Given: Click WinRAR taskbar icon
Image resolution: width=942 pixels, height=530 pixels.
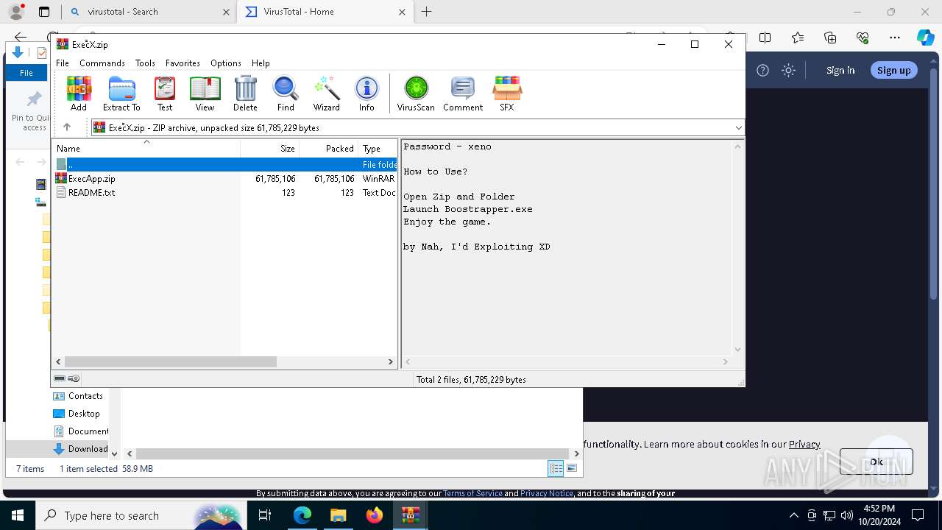Looking at the screenshot, I should point(411,515).
